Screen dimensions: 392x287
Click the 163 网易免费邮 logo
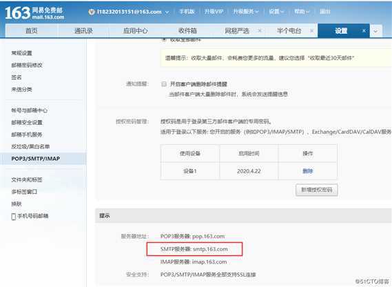(x=34, y=13)
